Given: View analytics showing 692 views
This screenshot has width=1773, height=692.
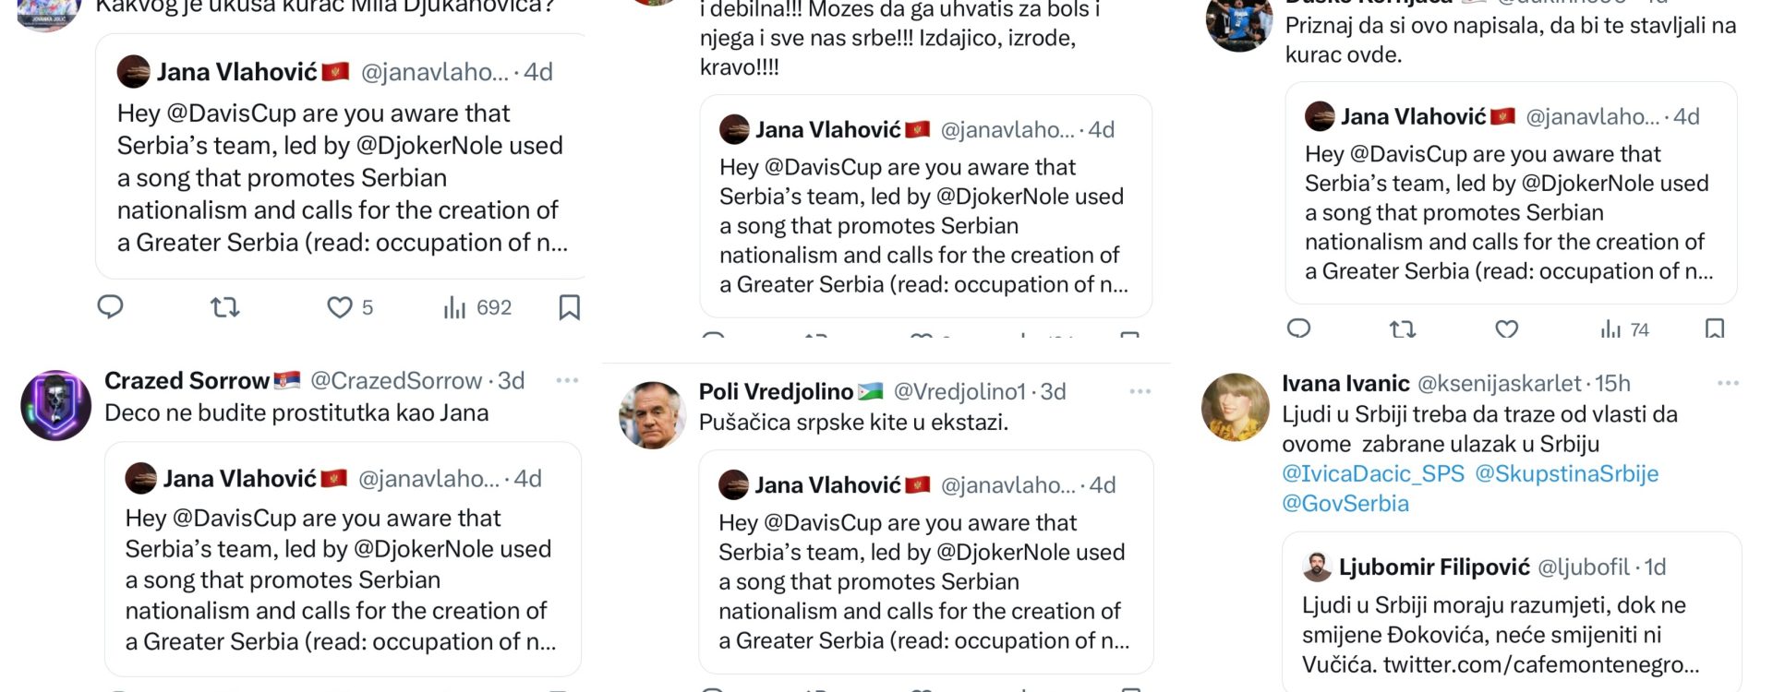Looking at the screenshot, I should click(x=477, y=307).
